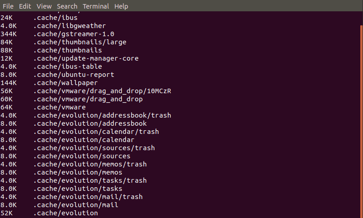The image size is (363, 218).
Task: Open the View menu
Action: (44, 6)
